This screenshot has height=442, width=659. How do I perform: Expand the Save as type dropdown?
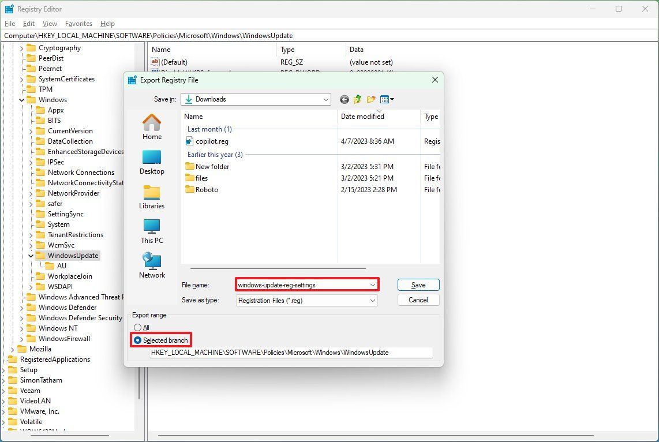point(372,300)
